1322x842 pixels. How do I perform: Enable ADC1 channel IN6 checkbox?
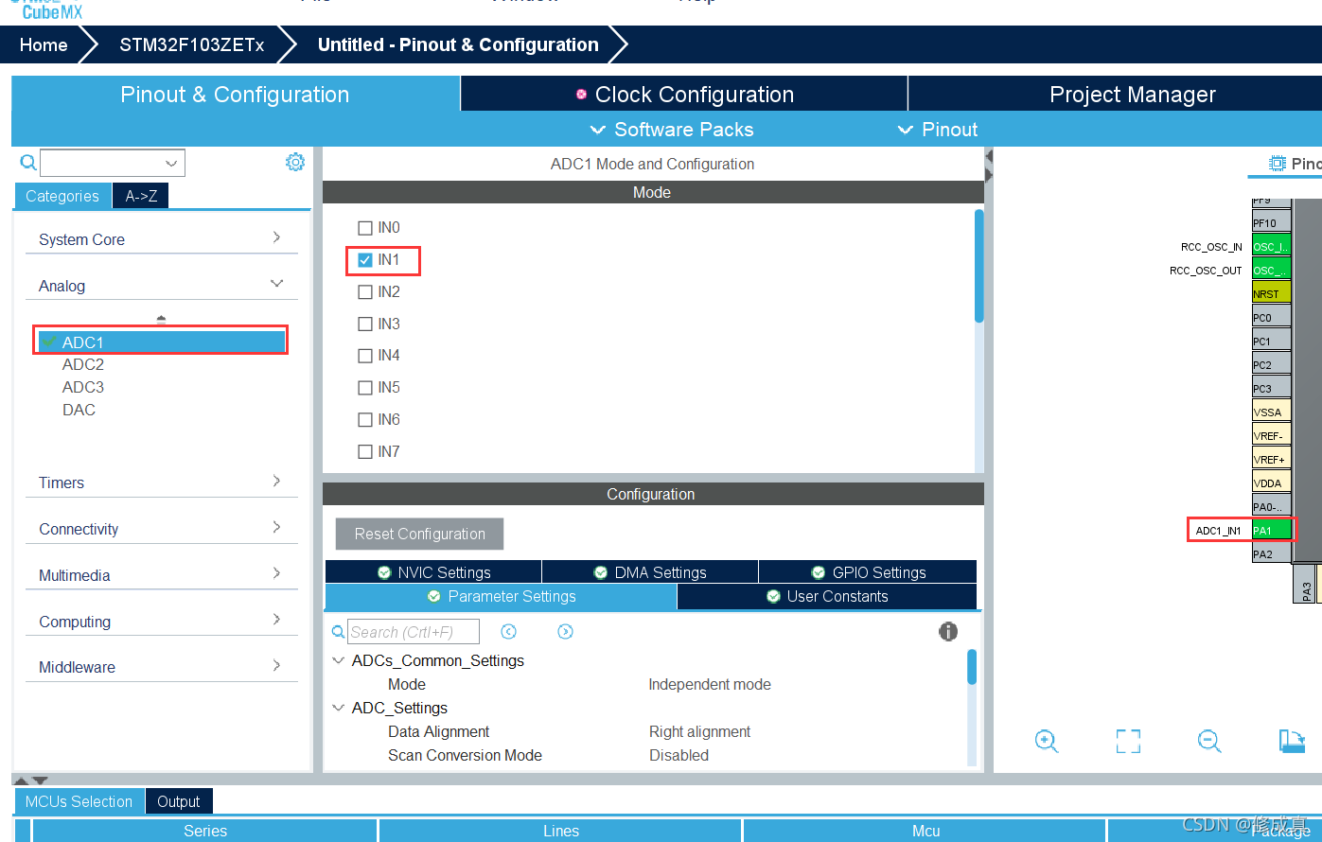point(365,420)
